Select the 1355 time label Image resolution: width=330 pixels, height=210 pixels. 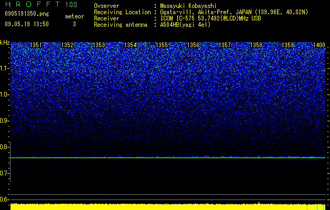coord(162,45)
